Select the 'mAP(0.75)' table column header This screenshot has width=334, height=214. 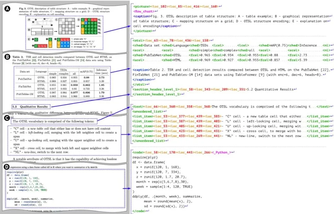[87, 71]
